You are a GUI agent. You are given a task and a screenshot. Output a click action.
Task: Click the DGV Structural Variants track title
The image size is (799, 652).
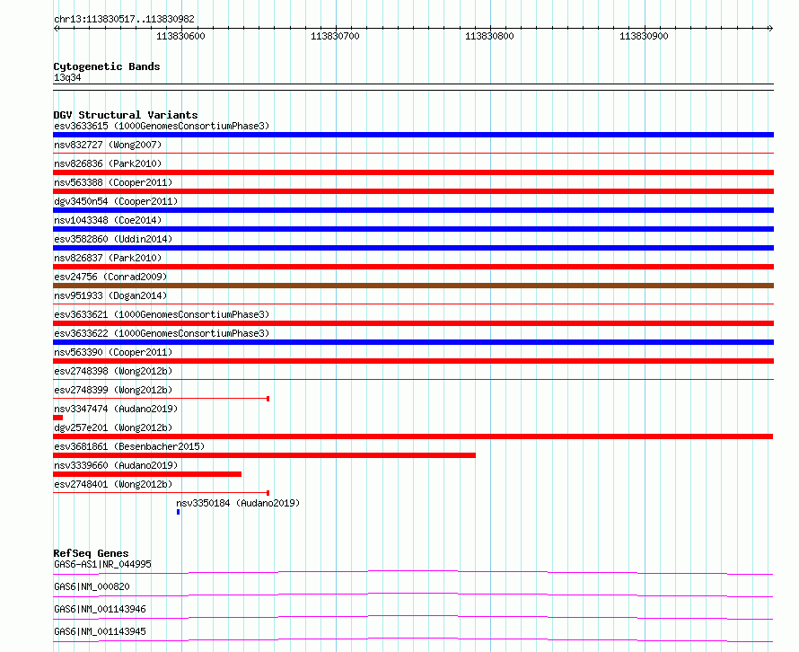pos(126,115)
